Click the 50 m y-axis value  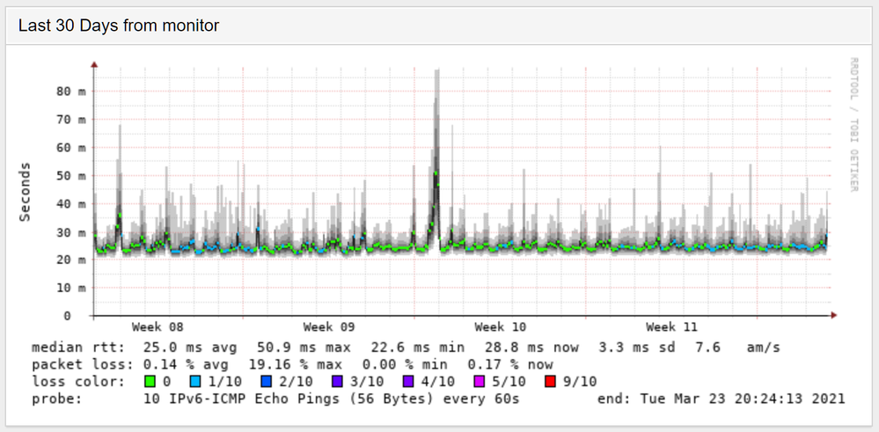(71, 175)
